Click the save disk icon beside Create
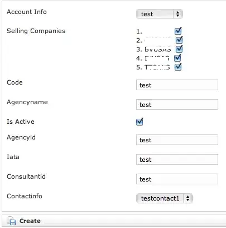Image resolution: width=226 pixels, height=228 pixels. tap(11, 221)
